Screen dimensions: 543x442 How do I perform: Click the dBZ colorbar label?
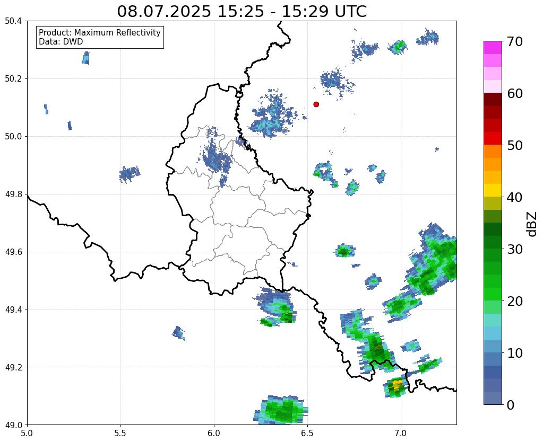pyautogui.click(x=532, y=224)
